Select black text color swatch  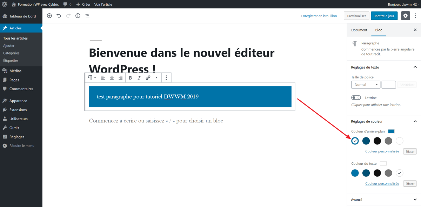[377, 173]
